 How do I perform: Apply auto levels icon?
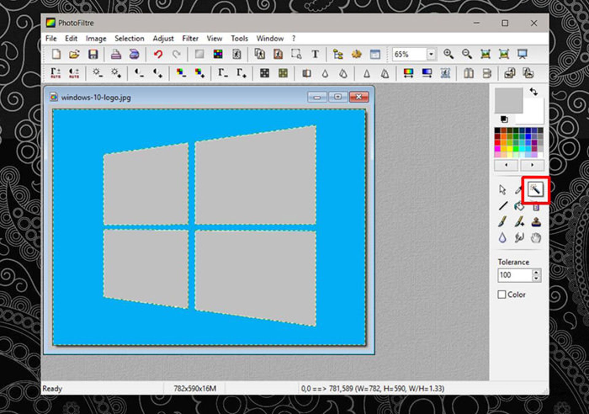point(56,73)
